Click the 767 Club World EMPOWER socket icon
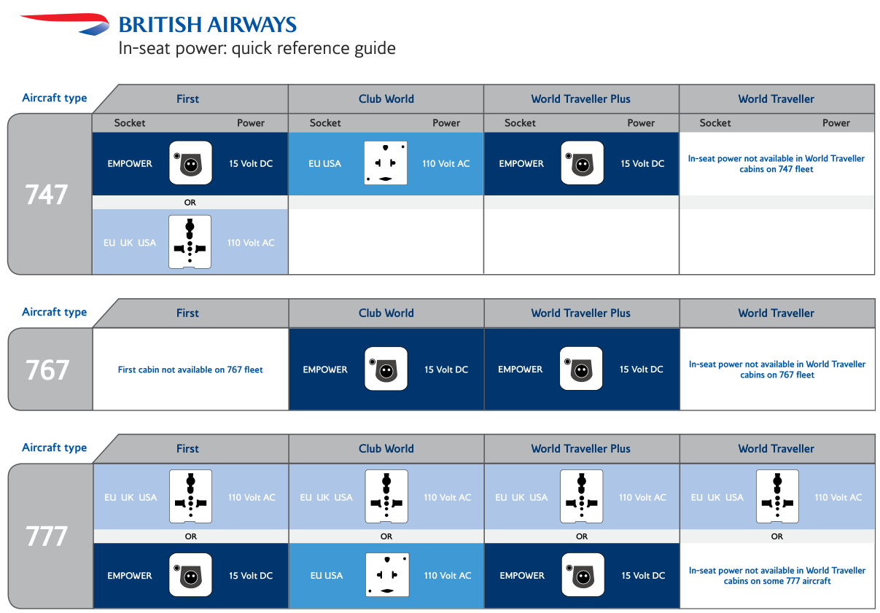The image size is (880, 613). click(x=386, y=369)
